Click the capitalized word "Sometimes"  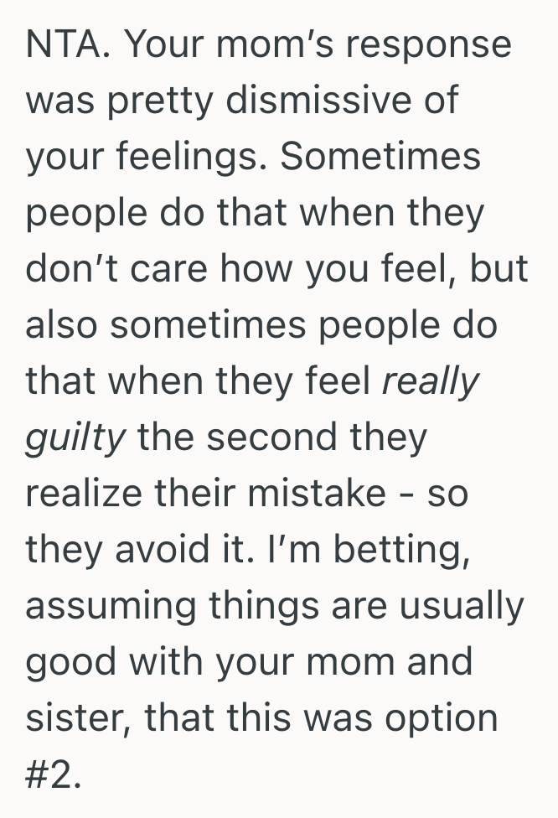(381, 157)
